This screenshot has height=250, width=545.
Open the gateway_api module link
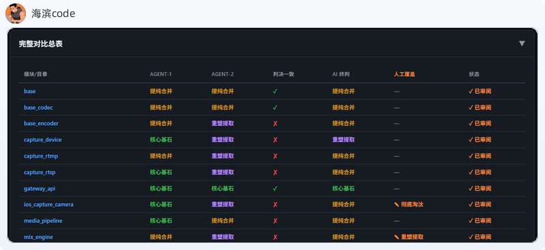coord(40,189)
